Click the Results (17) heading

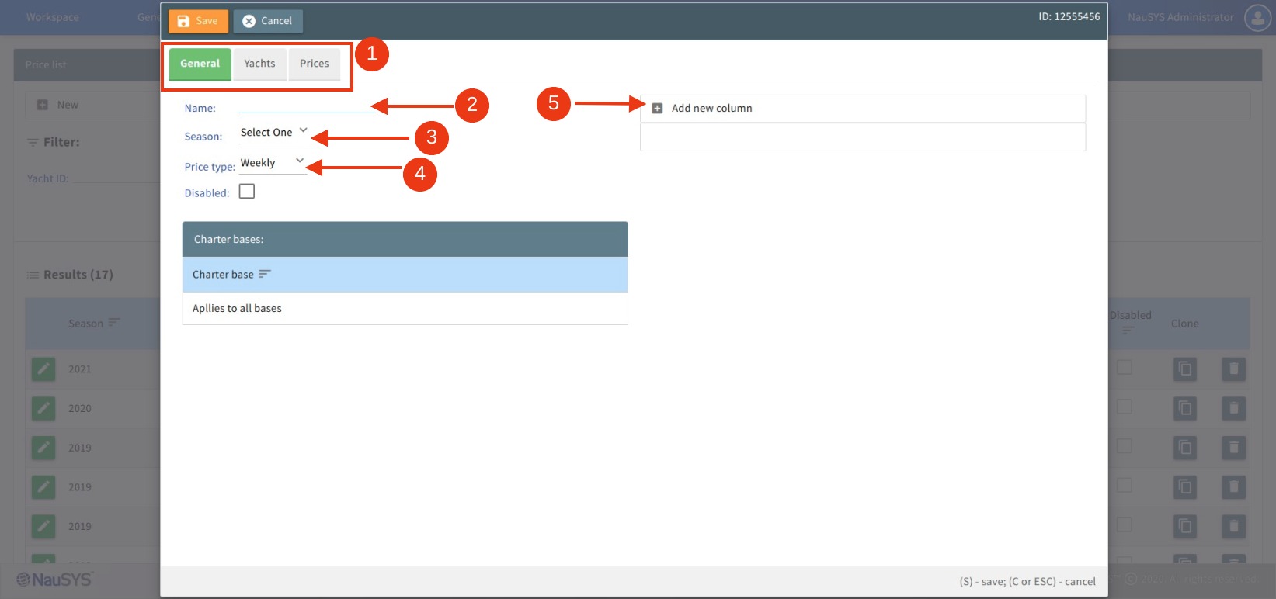78,275
